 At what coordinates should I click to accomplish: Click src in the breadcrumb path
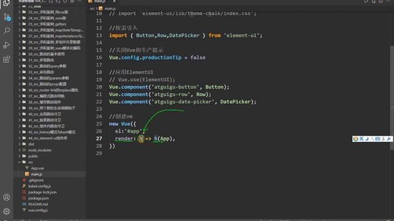tap(92, 9)
